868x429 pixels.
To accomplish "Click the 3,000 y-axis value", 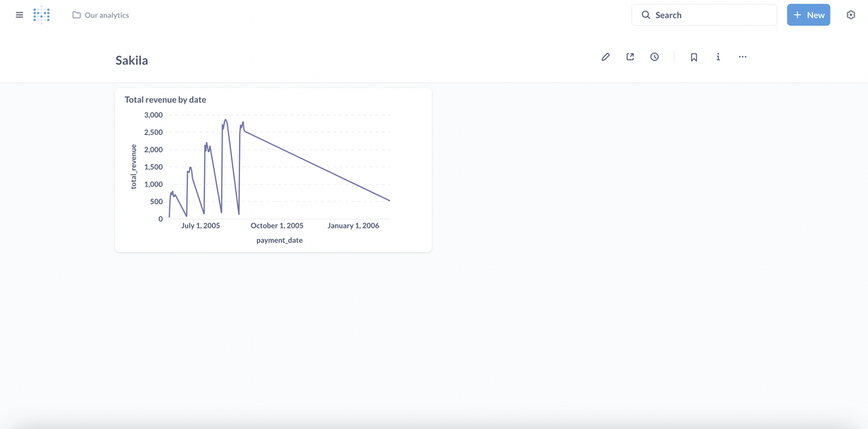I will [153, 115].
